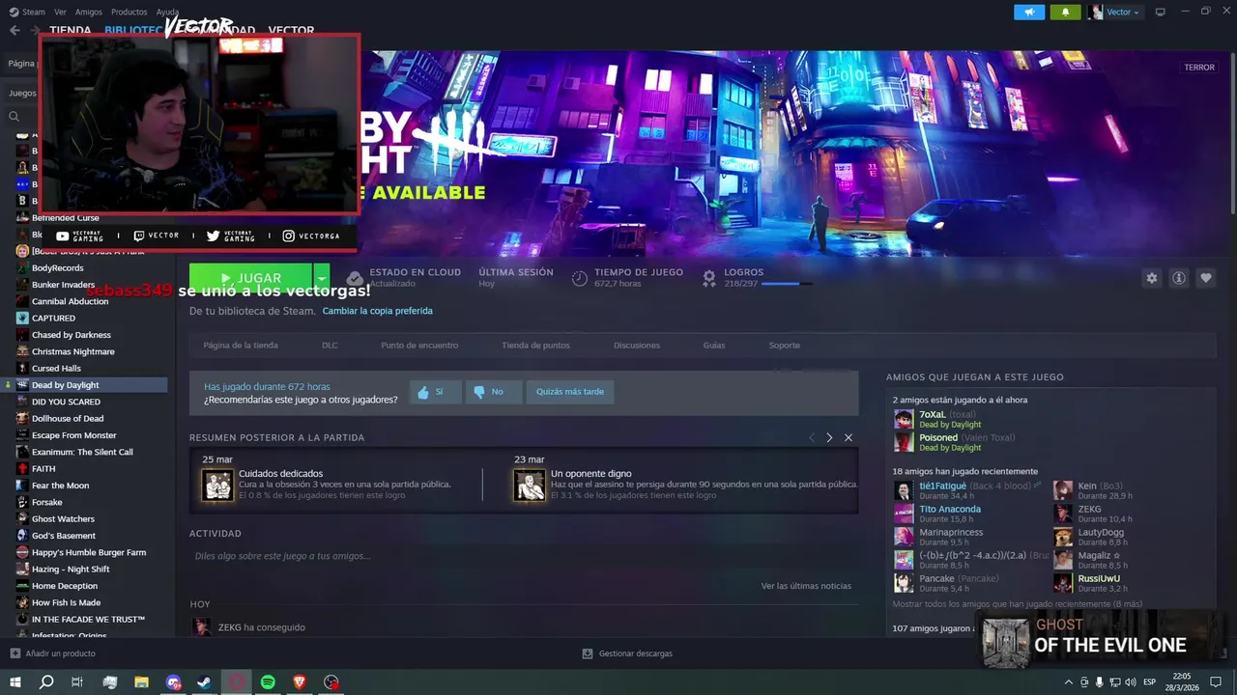Open the JUGAR button dropdown arrow
The height and width of the screenshot is (695, 1237).
coord(322,278)
